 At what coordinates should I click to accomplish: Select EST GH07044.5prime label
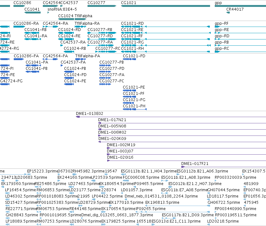[x=223, y=190]
